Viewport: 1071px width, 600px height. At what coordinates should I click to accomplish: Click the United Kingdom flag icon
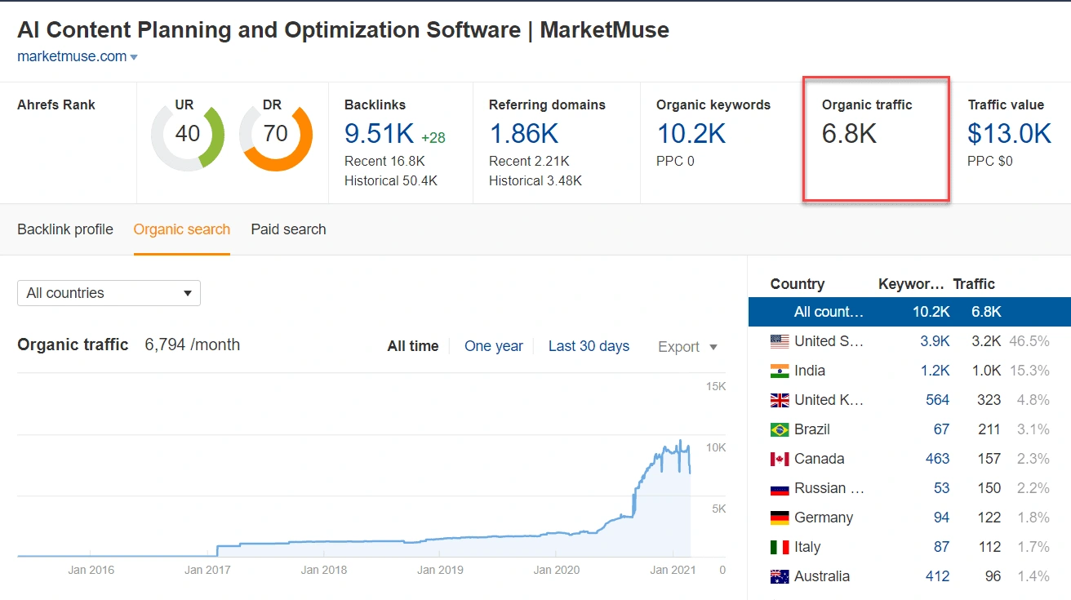pos(780,400)
